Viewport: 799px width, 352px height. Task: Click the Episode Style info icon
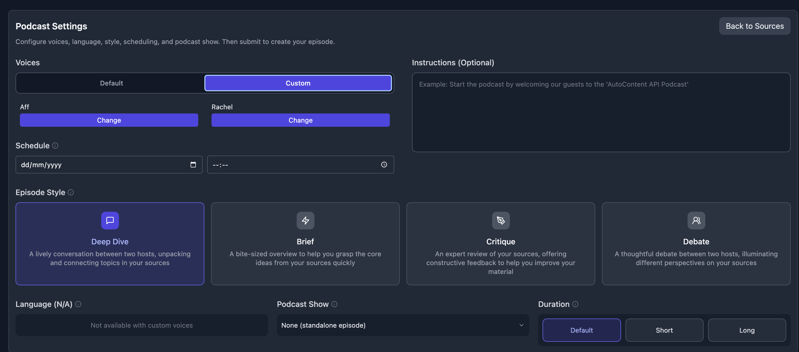click(71, 192)
